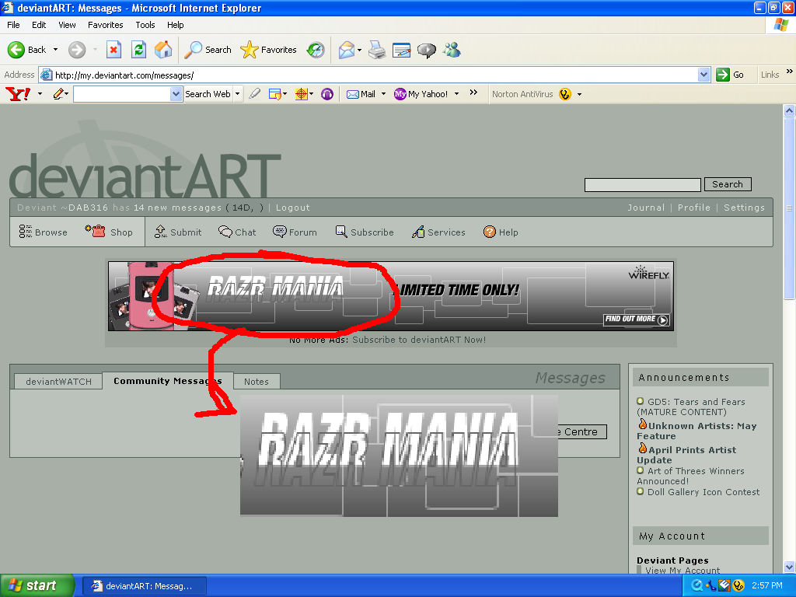The image size is (796, 597).
Task: Select the Browse icon
Action: (24, 232)
